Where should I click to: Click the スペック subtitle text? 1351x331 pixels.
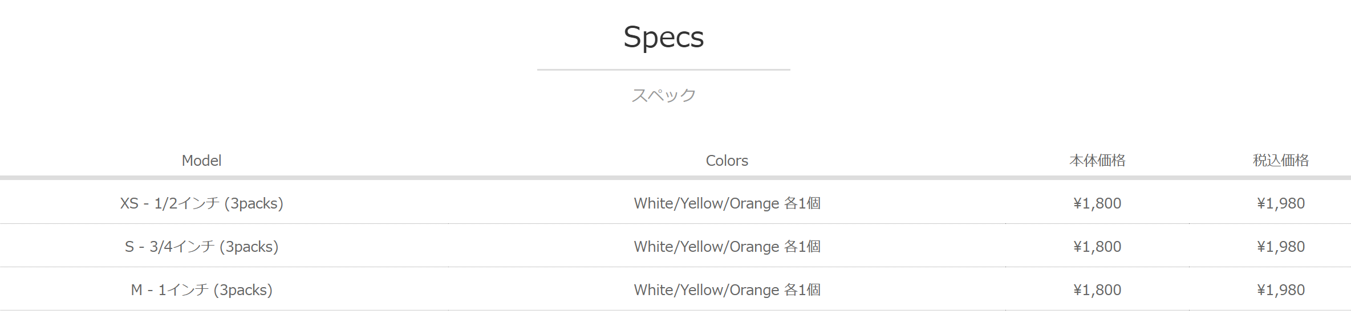pos(663,95)
